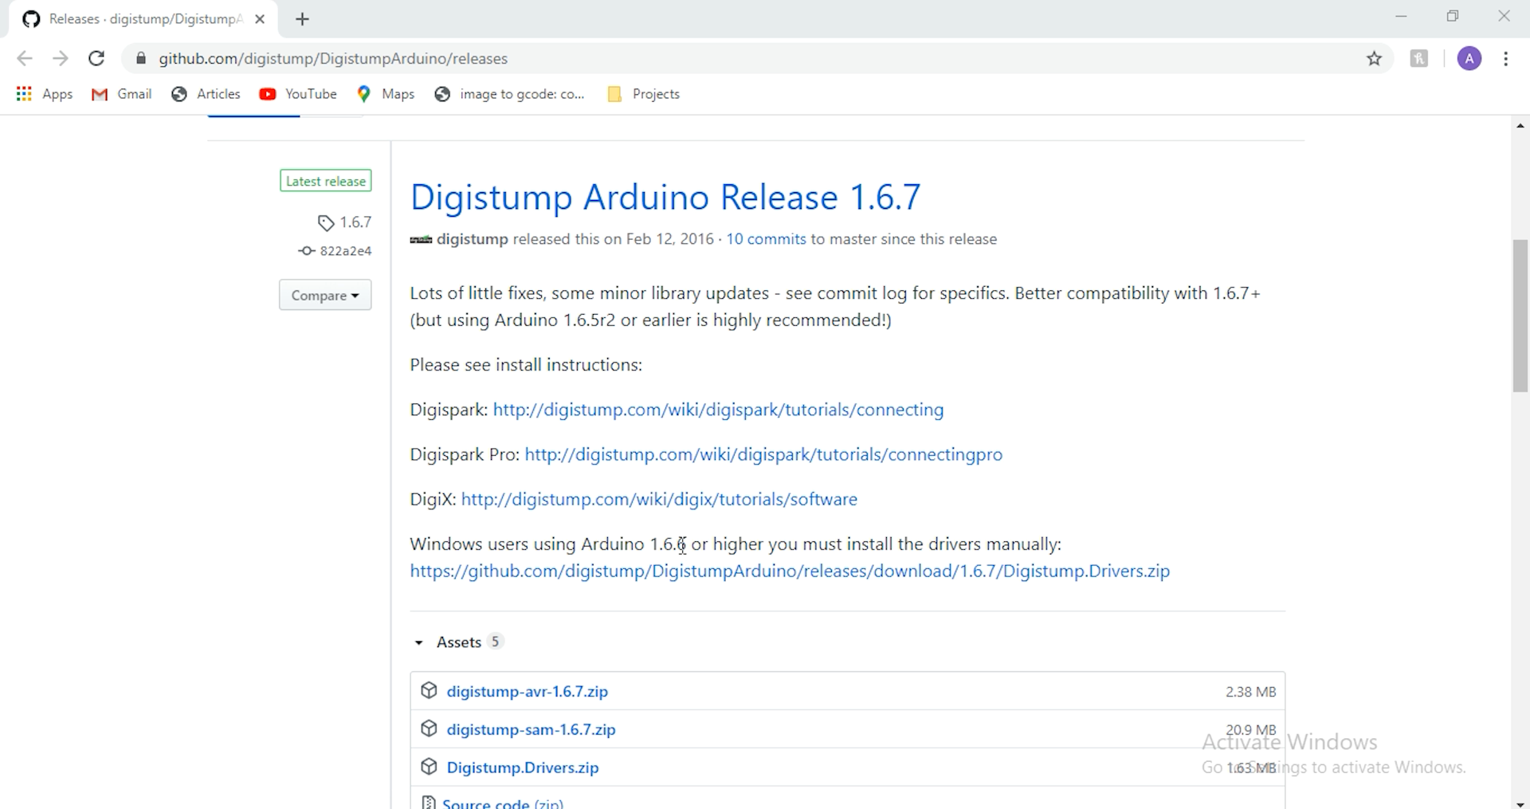The height and width of the screenshot is (809, 1530).
Task: Open the image to gcode bookmark
Action: click(x=509, y=94)
